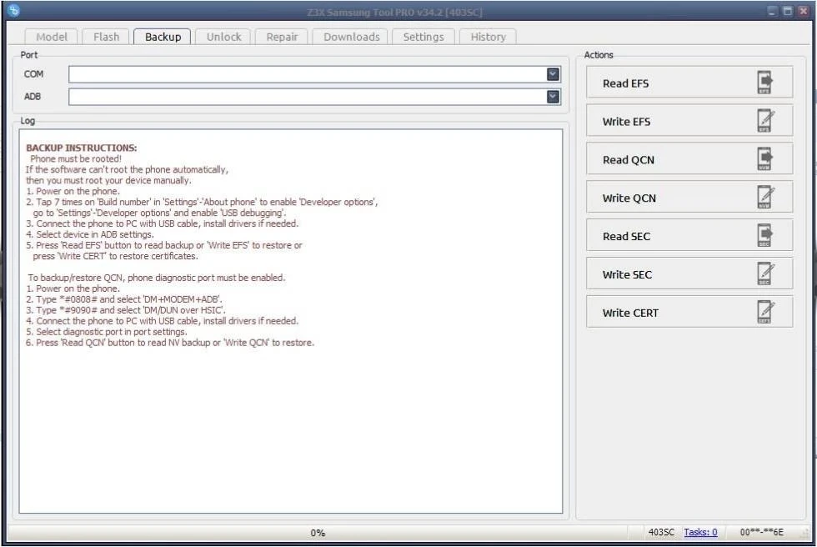Image resolution: width=817 pixels, height=547 pixels.
Task: Switch to the Model tab
Action: (x=52, y=37)
